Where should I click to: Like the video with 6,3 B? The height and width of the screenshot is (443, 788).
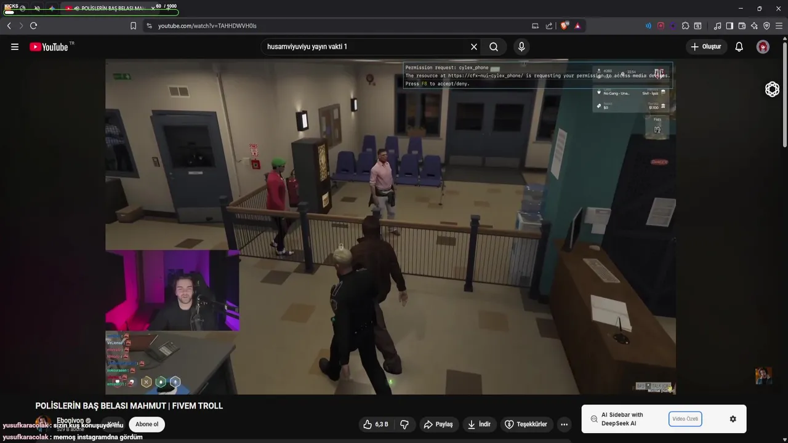376,424
